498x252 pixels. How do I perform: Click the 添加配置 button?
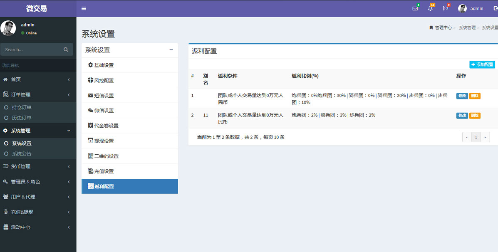click(482, 64)
